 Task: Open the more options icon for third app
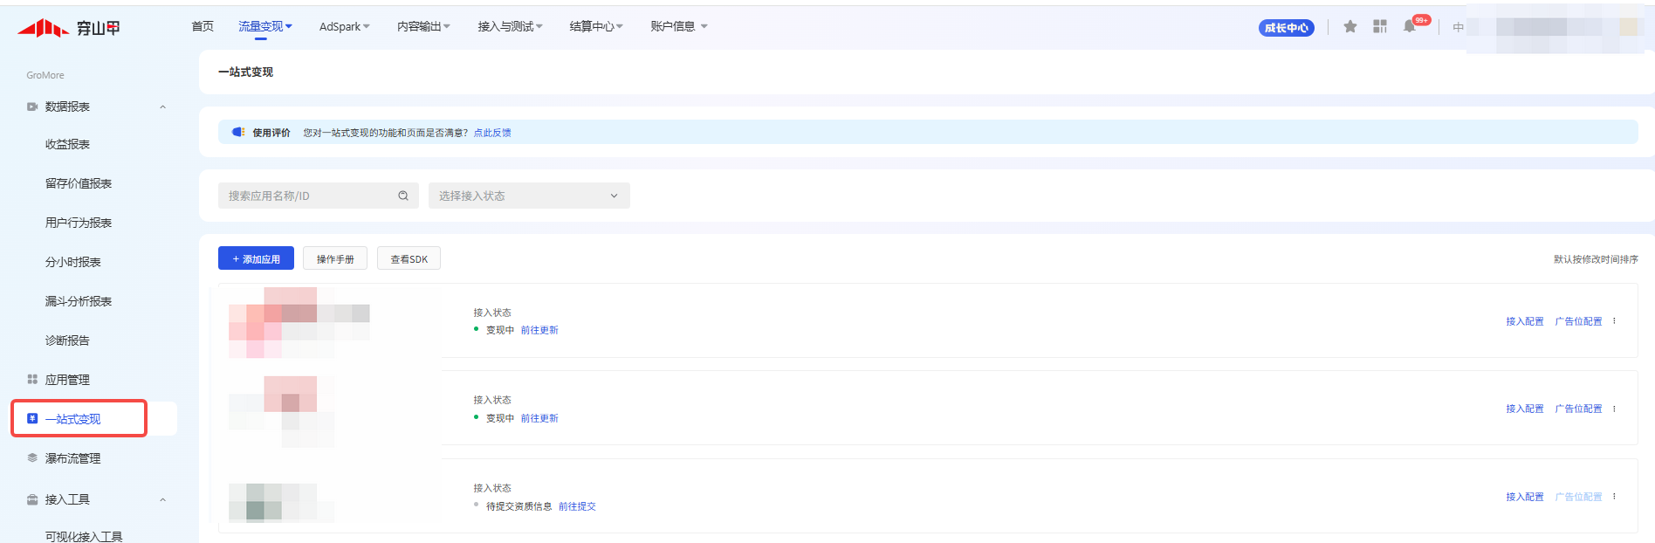tap(1614, 497)
